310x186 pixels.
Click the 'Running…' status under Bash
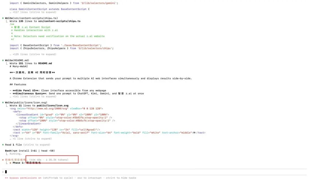[15, 154]
